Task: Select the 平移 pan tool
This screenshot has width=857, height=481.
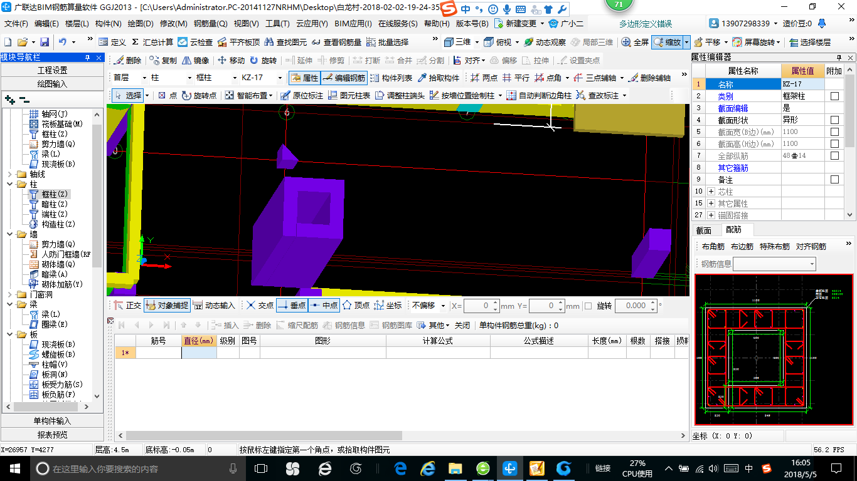Action: [x=706, y=42]
